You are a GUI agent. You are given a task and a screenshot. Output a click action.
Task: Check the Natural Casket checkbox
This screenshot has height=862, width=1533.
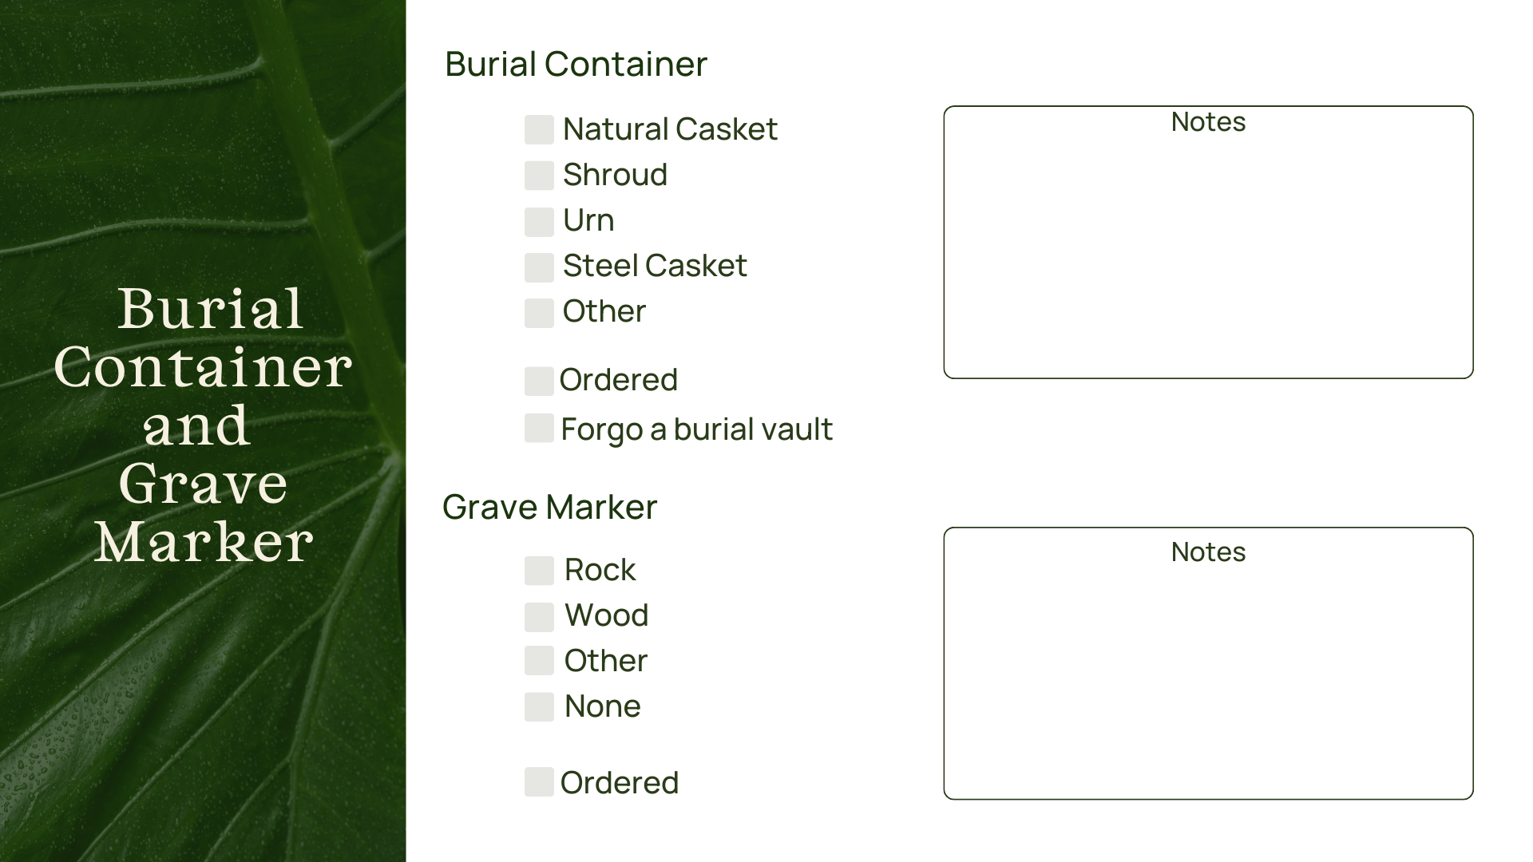(539, 130)
